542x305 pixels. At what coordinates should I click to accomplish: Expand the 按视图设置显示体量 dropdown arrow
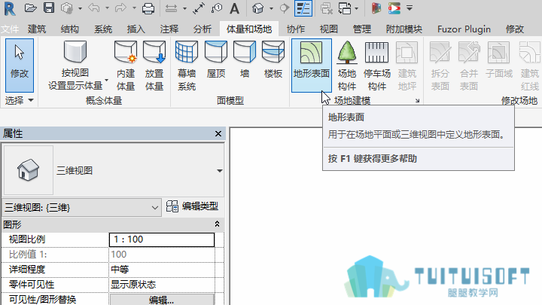(x=106, y=81)
